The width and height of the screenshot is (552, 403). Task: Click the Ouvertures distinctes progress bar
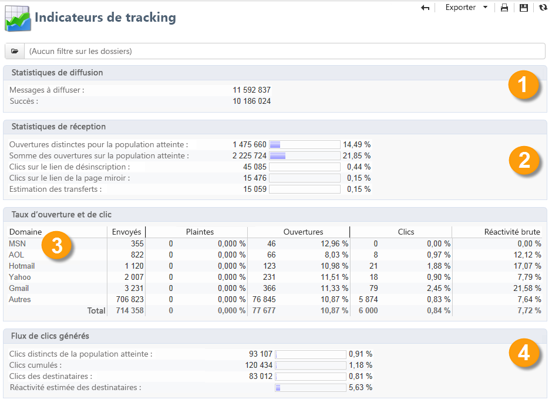coord(305,144)
